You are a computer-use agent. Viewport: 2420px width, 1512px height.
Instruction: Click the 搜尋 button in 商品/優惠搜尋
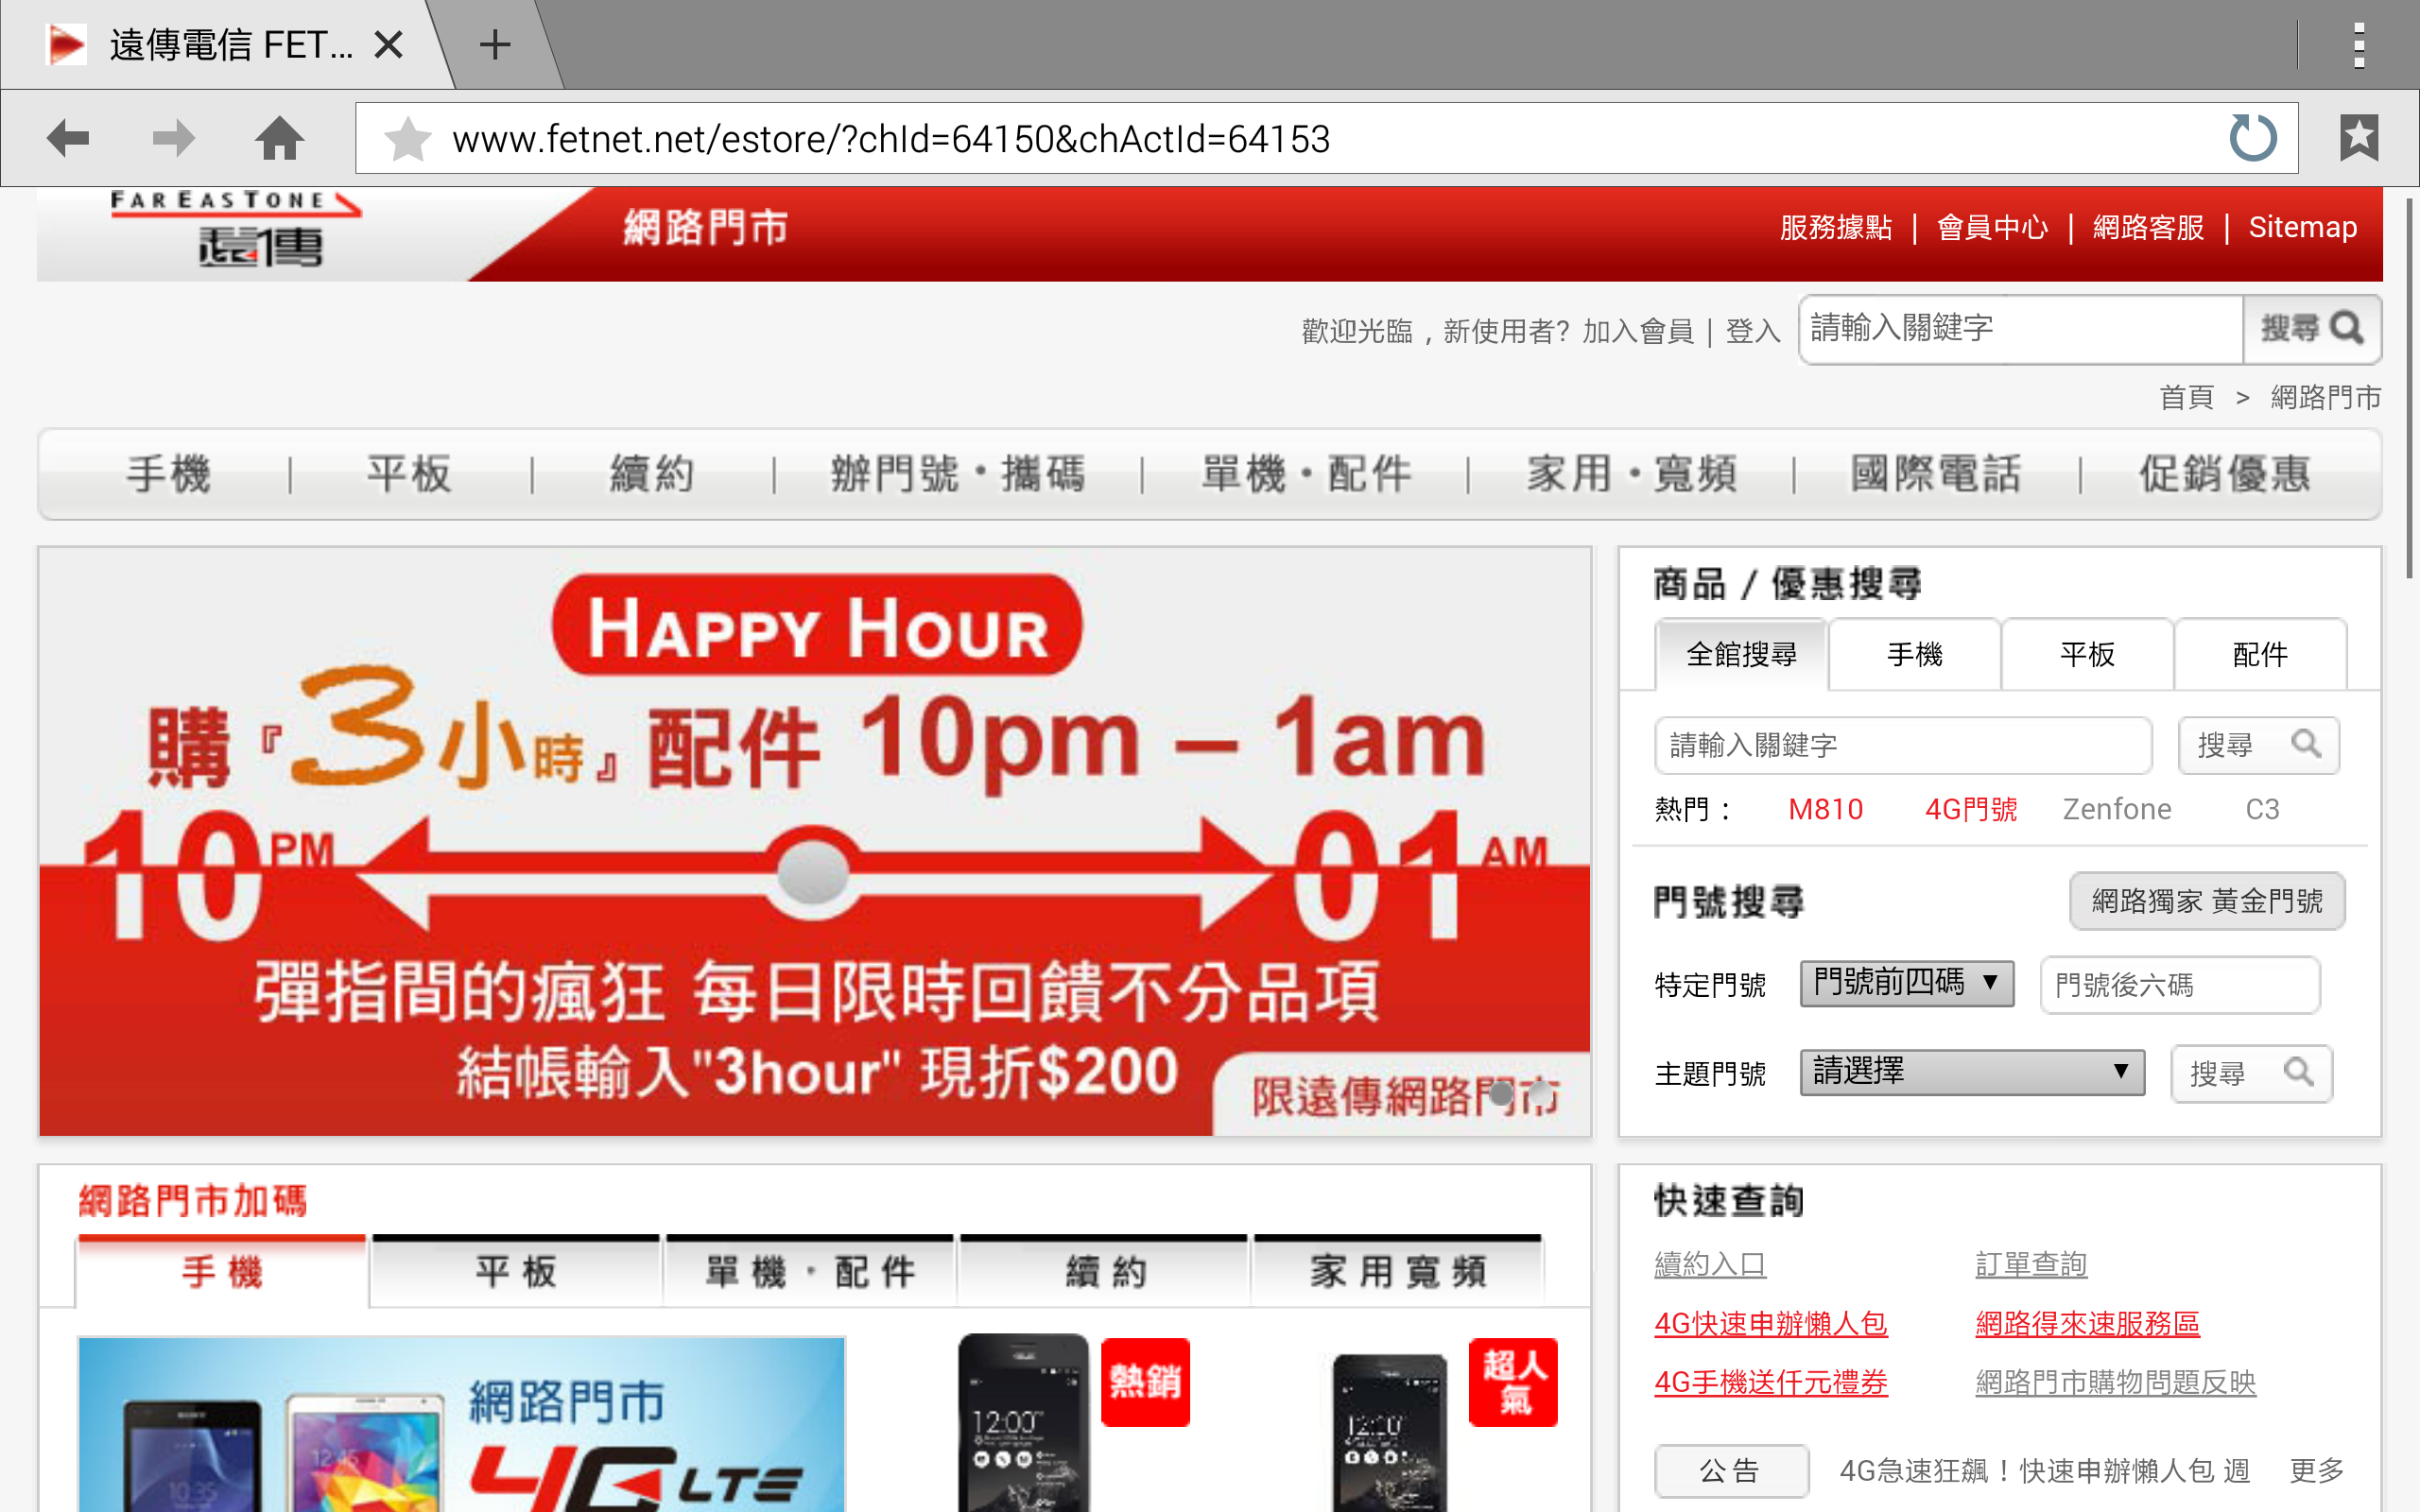(x=2258, y=745)
